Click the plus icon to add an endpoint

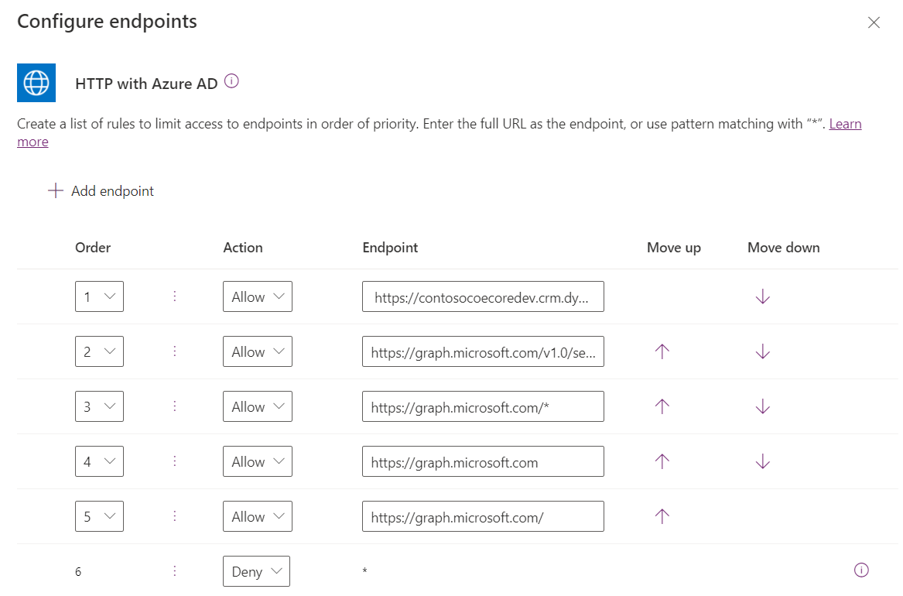tap(55, 190)
